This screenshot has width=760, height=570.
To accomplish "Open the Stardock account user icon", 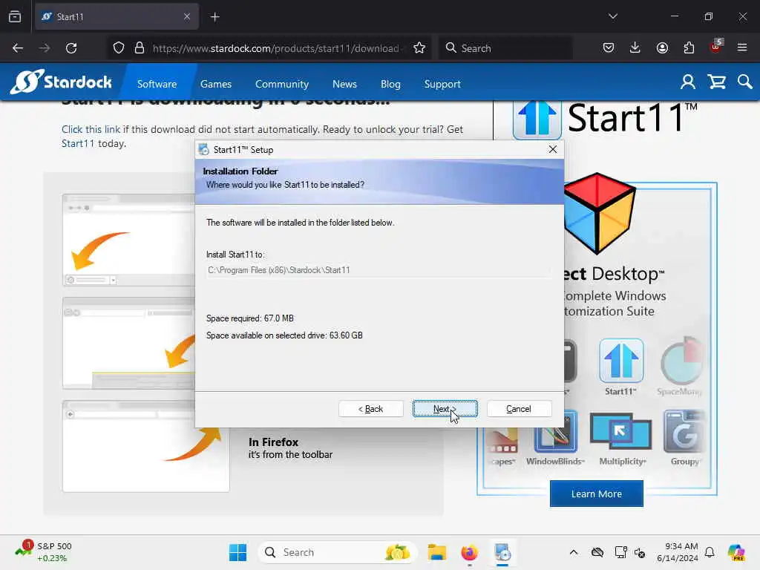I will [x=687, y=82].
